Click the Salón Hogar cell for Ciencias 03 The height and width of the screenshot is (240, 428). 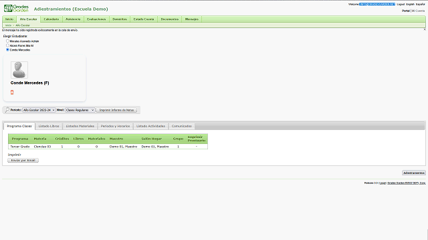pos(155,147)
